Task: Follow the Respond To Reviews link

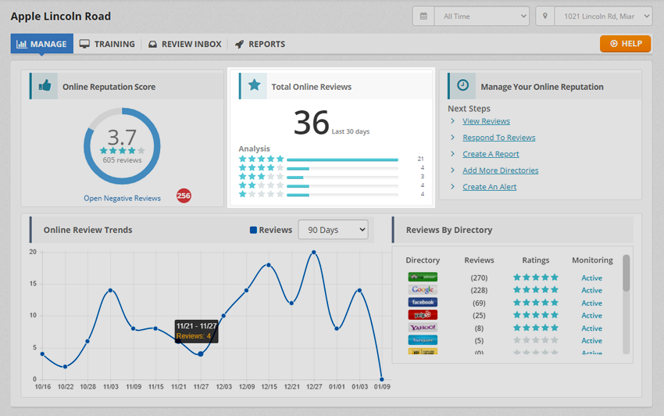Action: coord(498,138)
